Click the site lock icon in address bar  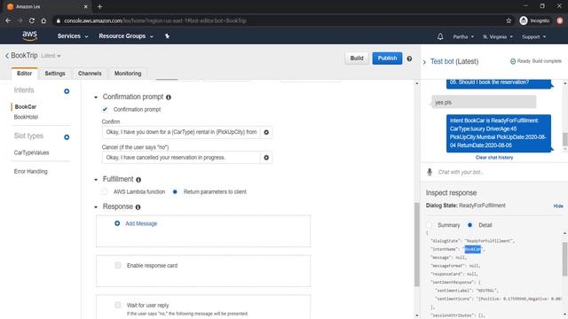(58, 20)
